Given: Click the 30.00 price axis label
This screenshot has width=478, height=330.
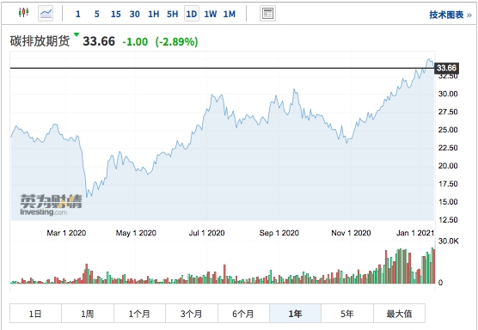Looking at the screenshot, I should 448,94.
